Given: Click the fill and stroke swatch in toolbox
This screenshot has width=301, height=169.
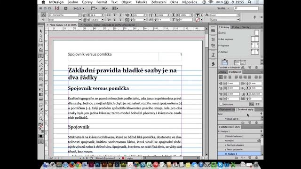Looking at the screenshot, I should point(41,126).
